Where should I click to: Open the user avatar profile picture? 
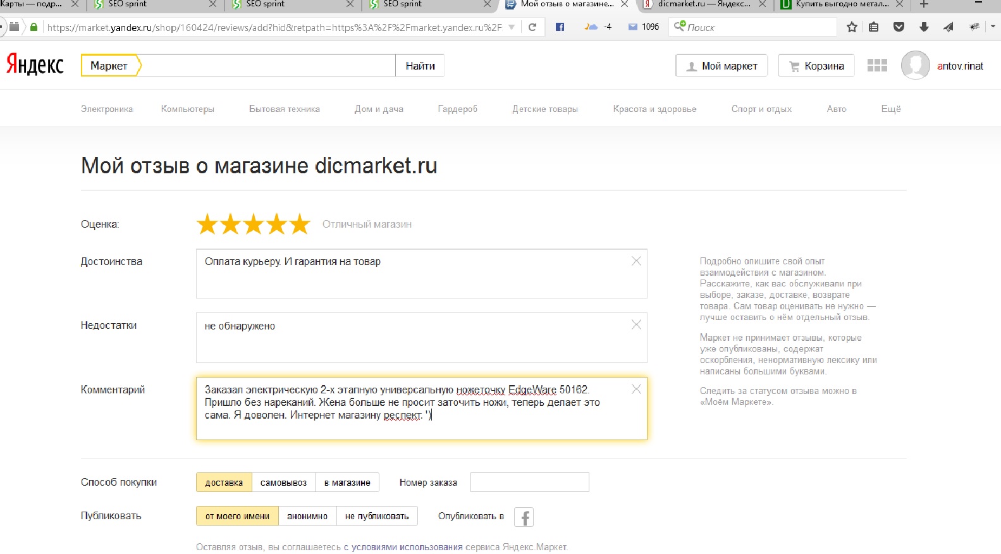[915, 65]
